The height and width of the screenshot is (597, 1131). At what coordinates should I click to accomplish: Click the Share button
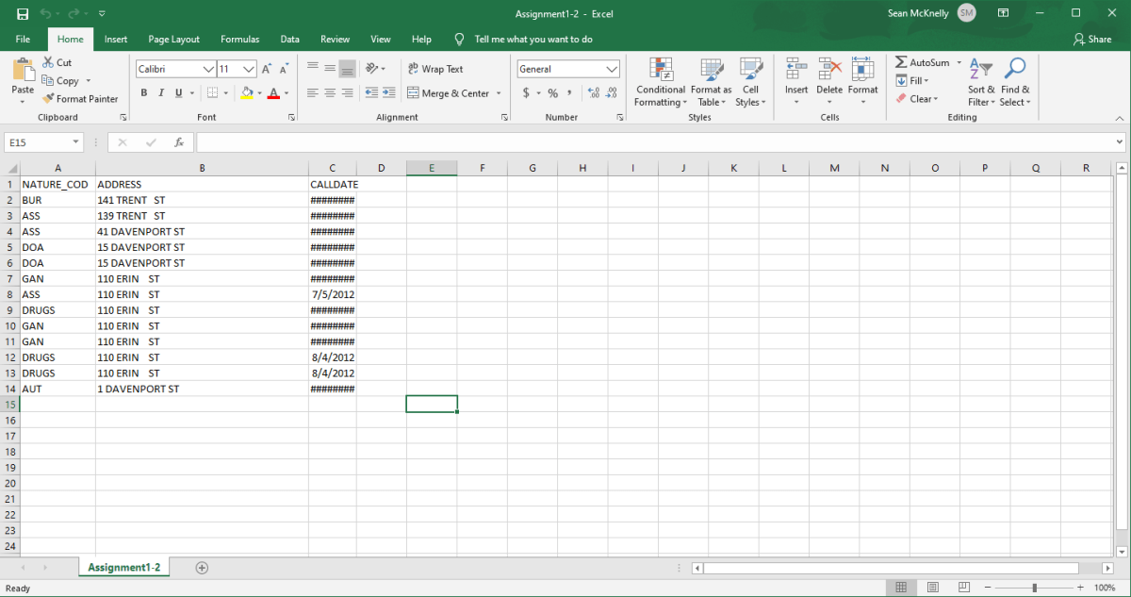point(1093,40)
